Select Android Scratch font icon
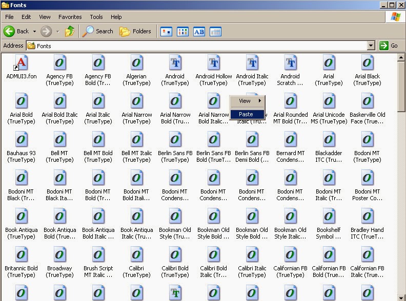The width and height of the screenshot is (406, 301). point(290,70)
